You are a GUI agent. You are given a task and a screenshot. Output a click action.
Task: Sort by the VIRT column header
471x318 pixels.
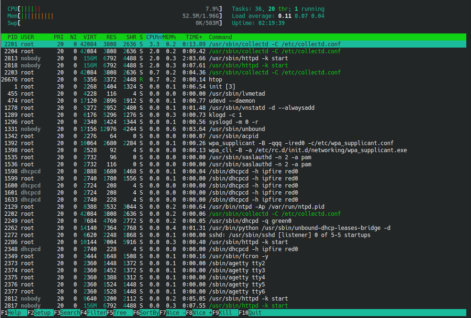90,37
